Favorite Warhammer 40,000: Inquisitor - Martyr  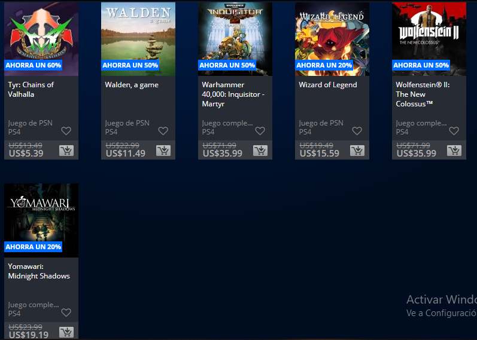[x=260, y=131]
